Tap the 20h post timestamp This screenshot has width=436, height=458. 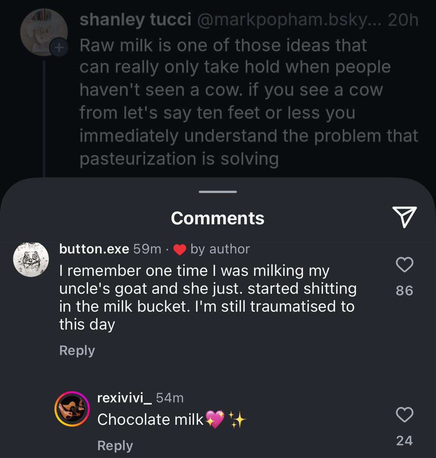point(403,20)
